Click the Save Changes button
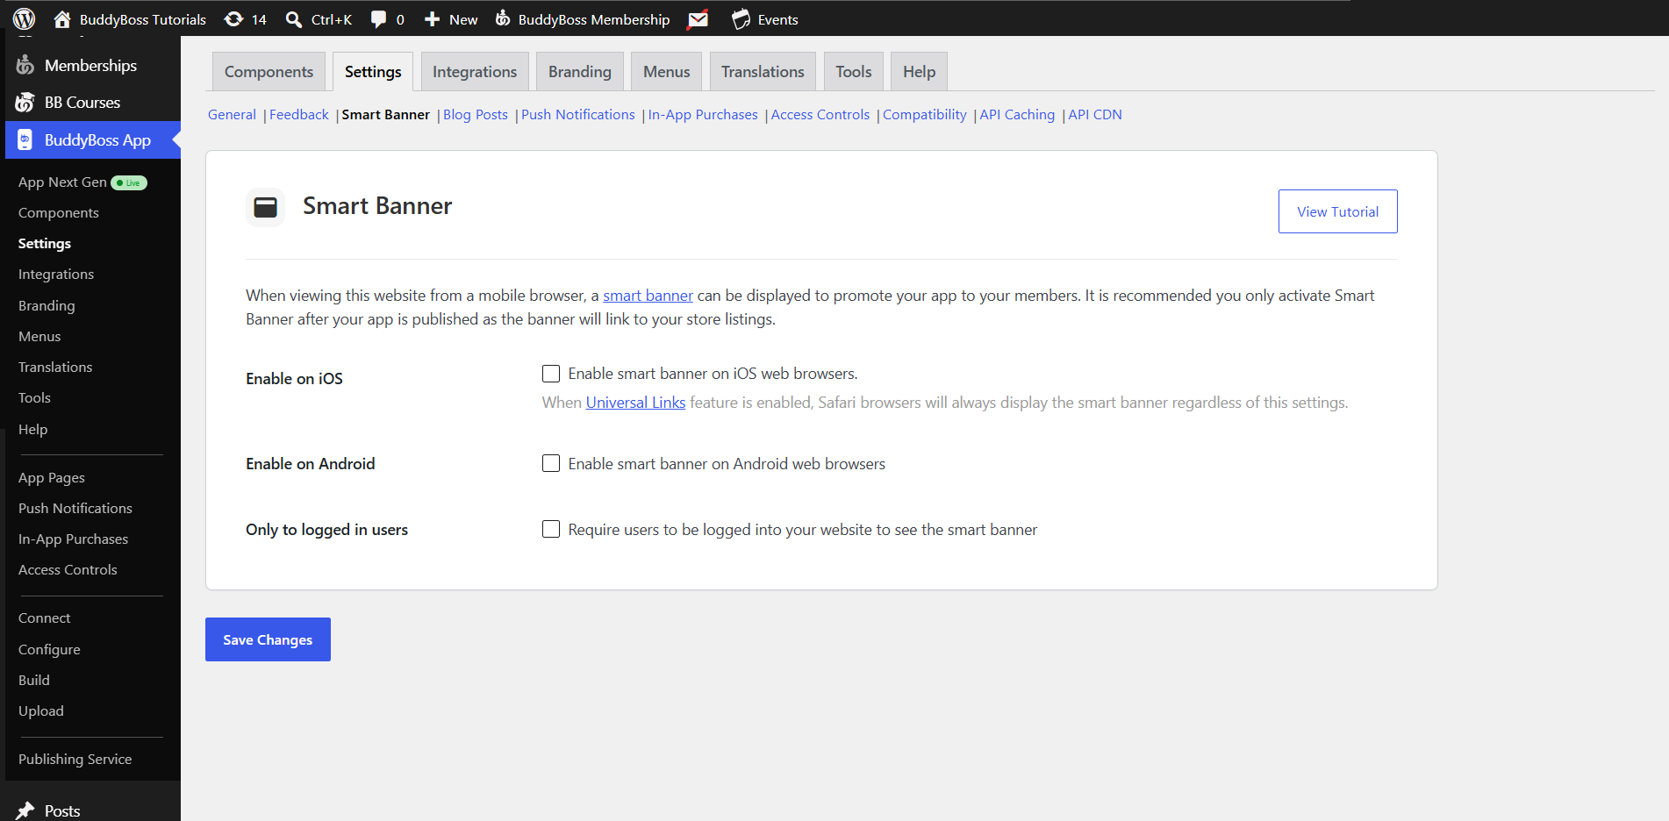The width and height of the screenshot is (1669, 821). coord(268,639)
